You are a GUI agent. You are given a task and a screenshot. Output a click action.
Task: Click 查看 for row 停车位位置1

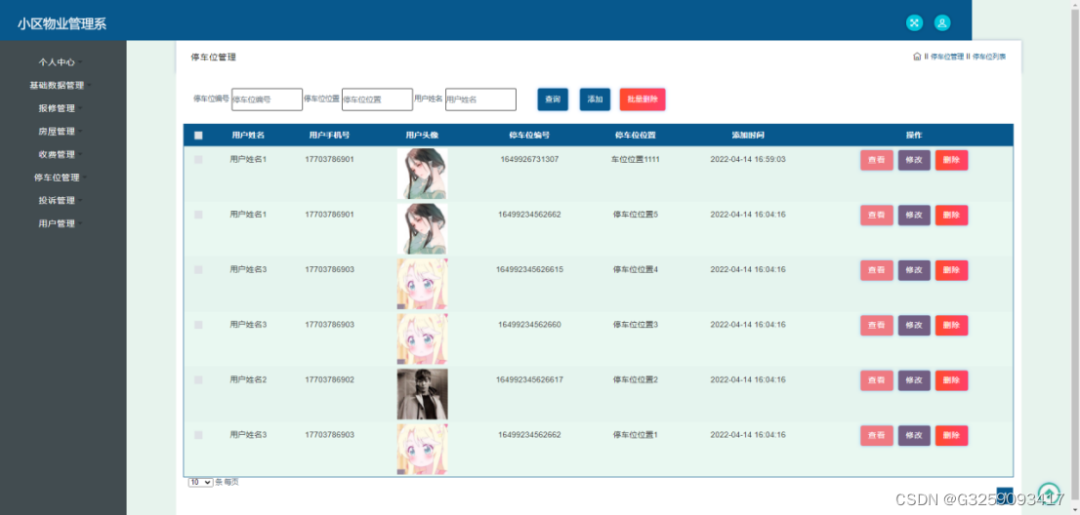point(876,435)
